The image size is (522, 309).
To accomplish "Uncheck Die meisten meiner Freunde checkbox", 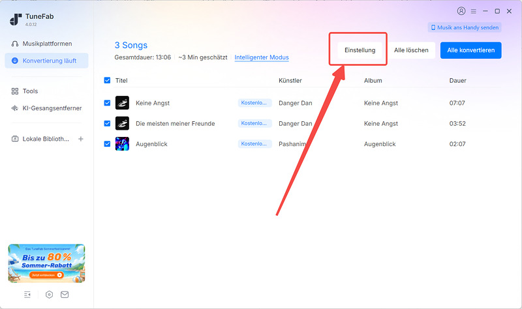I will point(107,123).
